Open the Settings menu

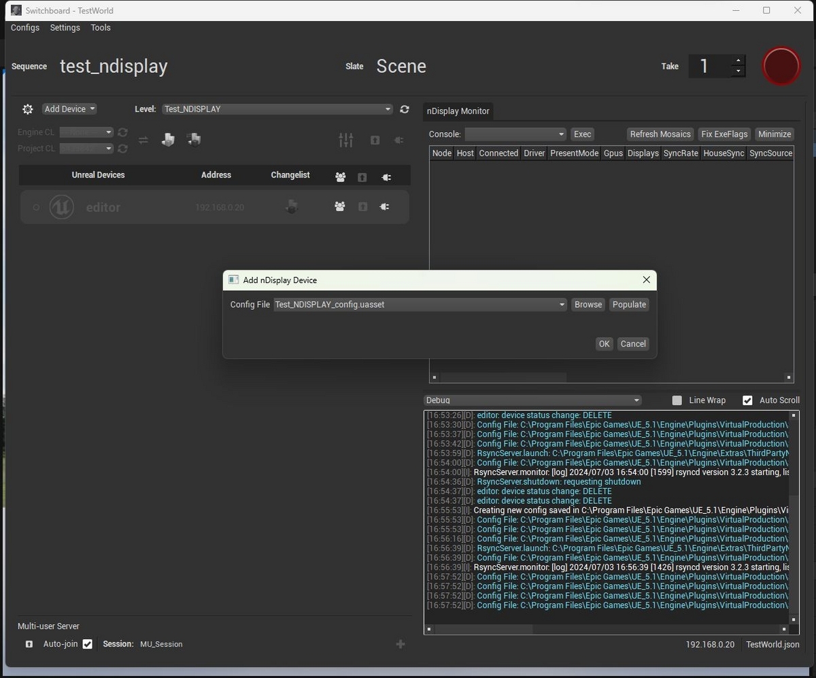pyautogui.click(x=65, y=28)
